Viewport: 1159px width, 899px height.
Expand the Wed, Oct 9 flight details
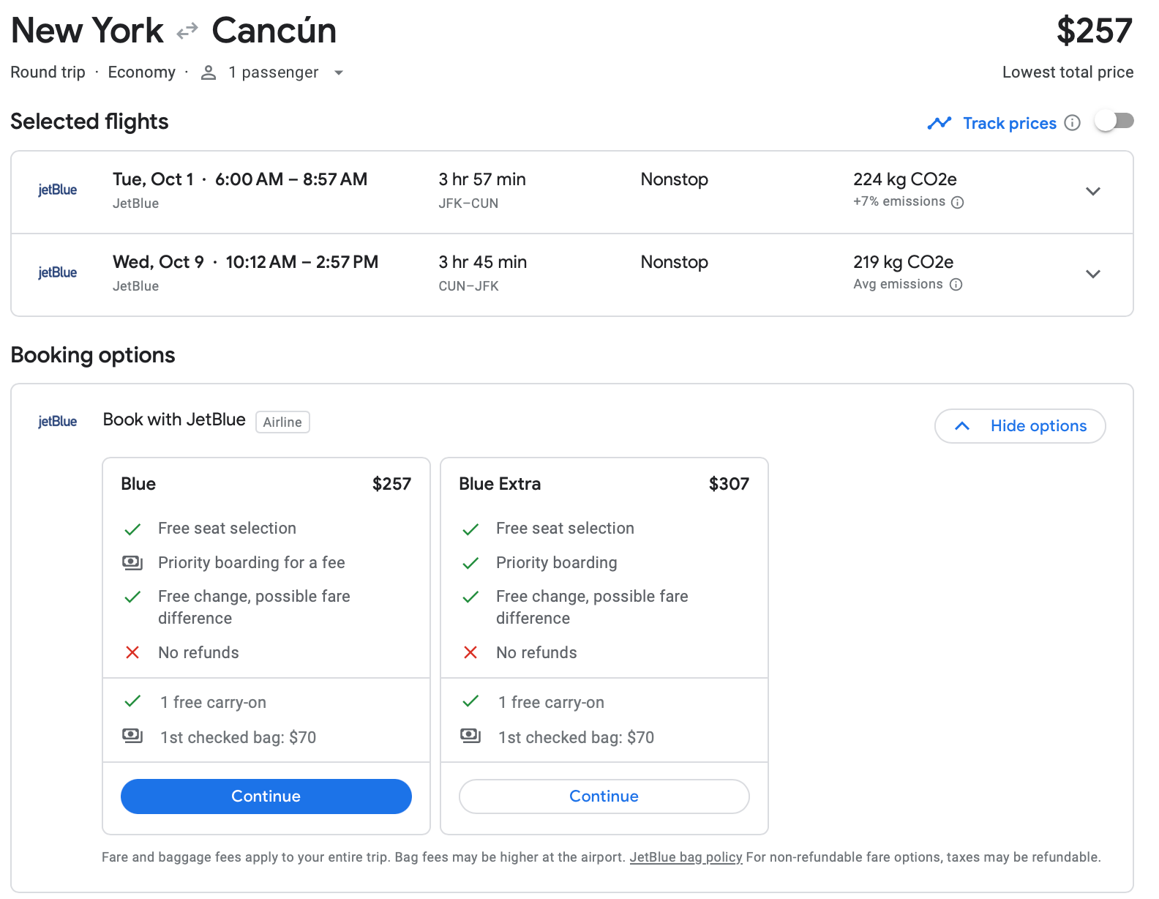click(x=1092, y=275)
